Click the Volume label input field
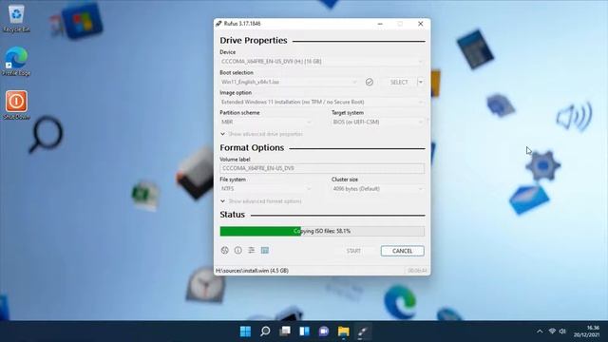Viewport: 608px width, 342px height. [322, 168]
